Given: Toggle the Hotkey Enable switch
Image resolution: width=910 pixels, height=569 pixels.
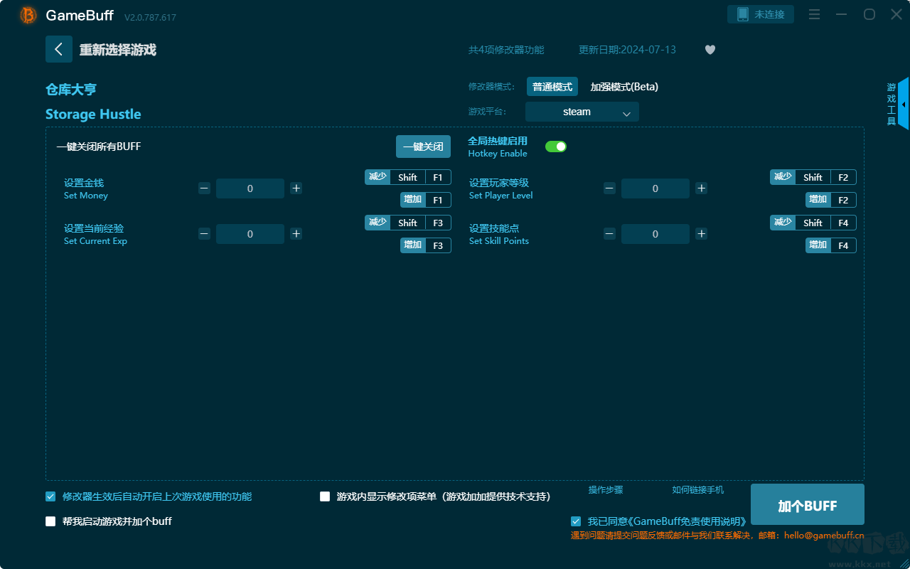Looking at the screenshot, I should click(x=556, y=147).
